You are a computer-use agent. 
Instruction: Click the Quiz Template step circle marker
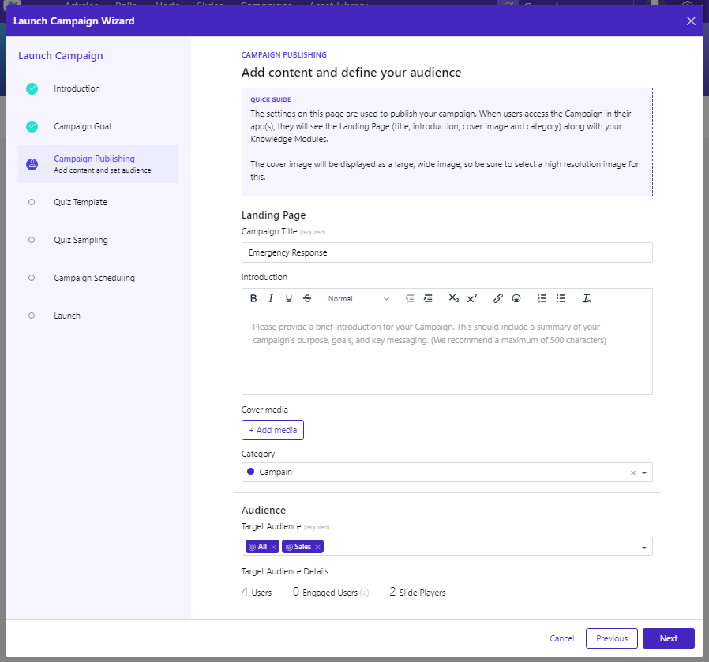pos(32,202)
